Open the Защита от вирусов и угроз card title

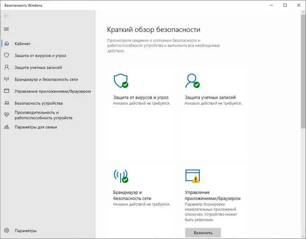(141, 97)
